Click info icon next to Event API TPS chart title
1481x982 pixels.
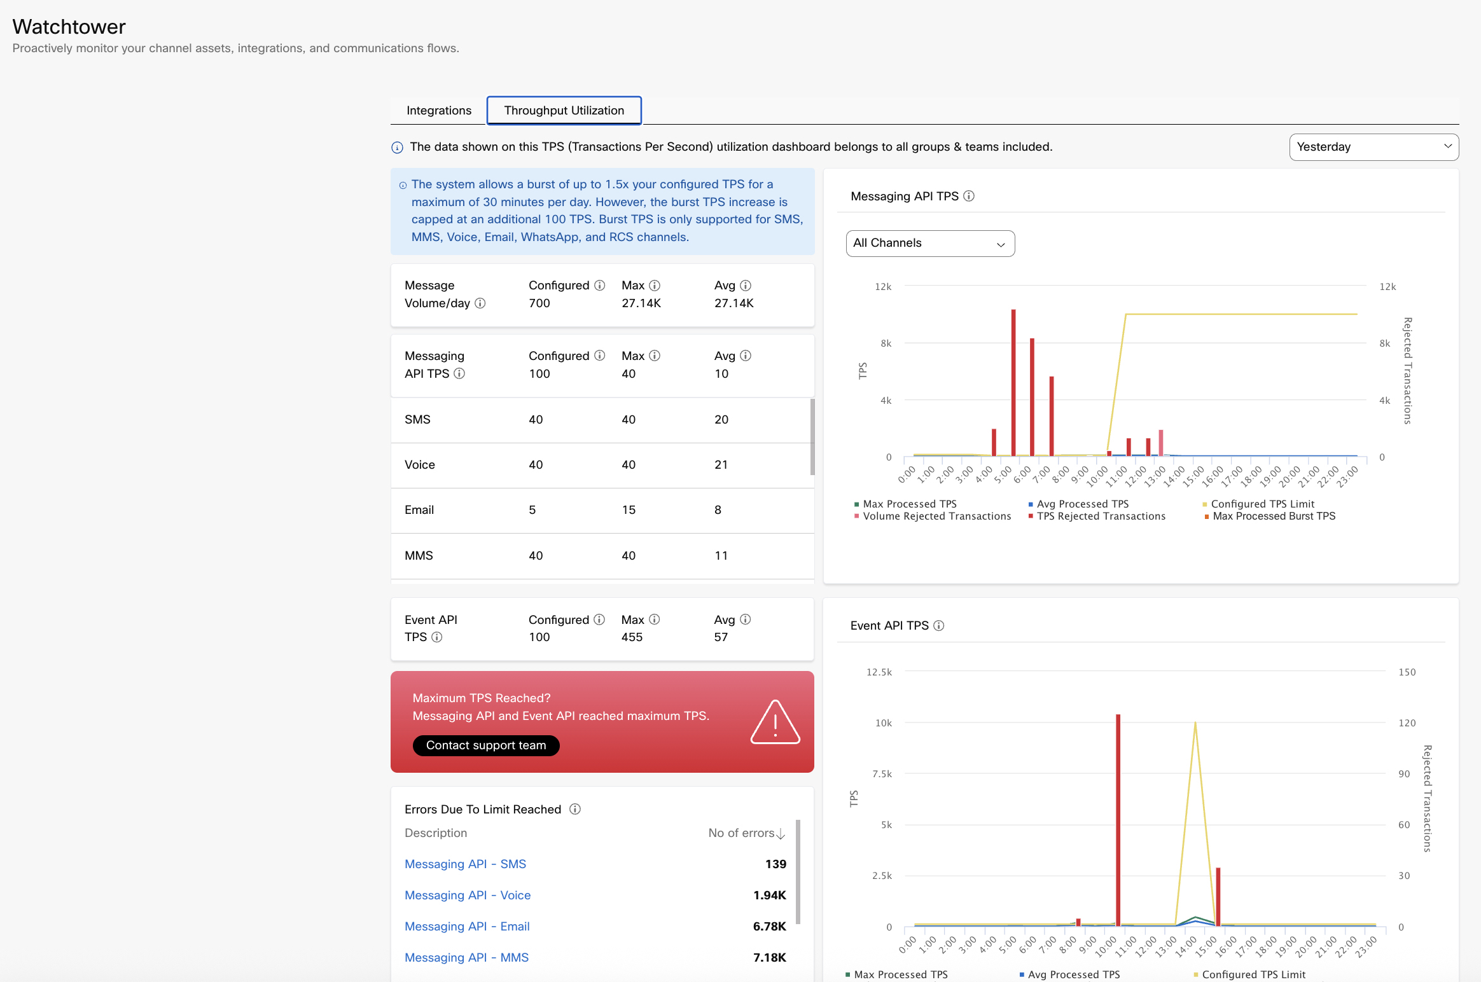939,625
